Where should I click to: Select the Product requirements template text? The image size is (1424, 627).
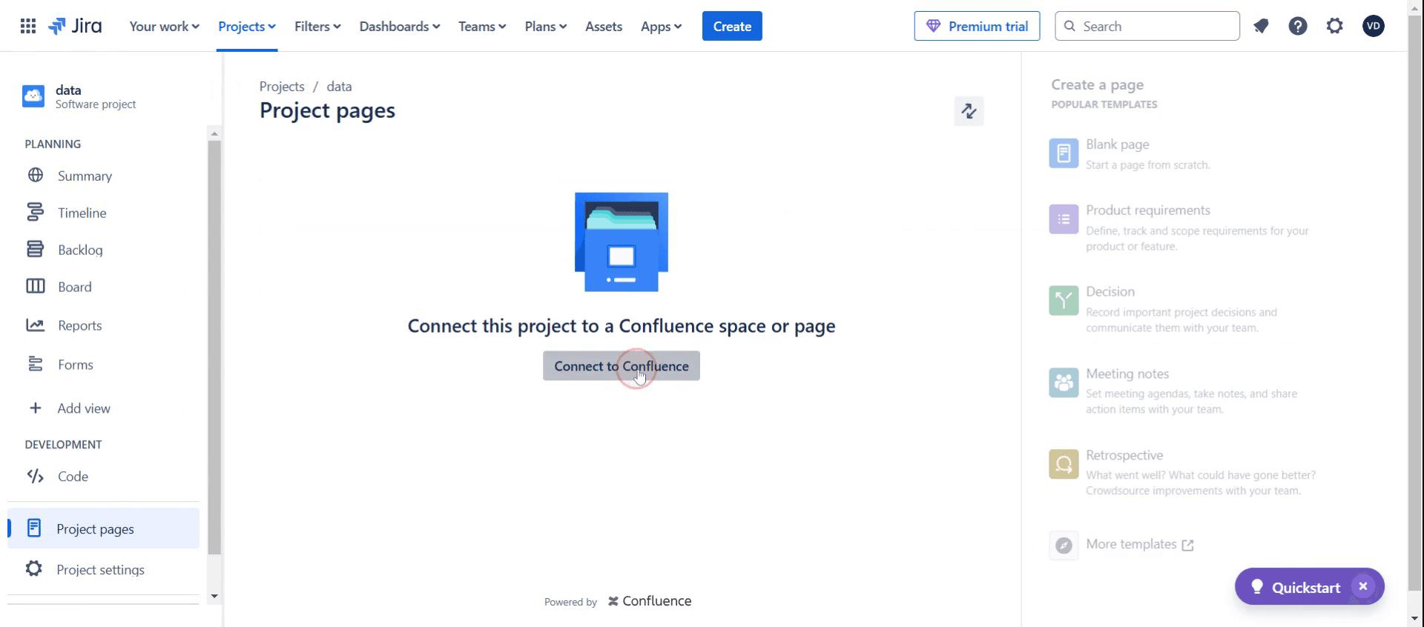1148,210
